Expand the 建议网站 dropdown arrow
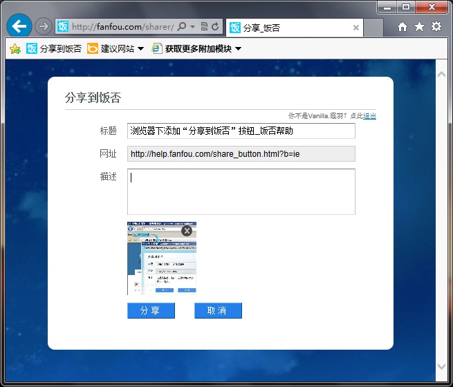This screenshot has width=453, height=387. tap(140, 49)
